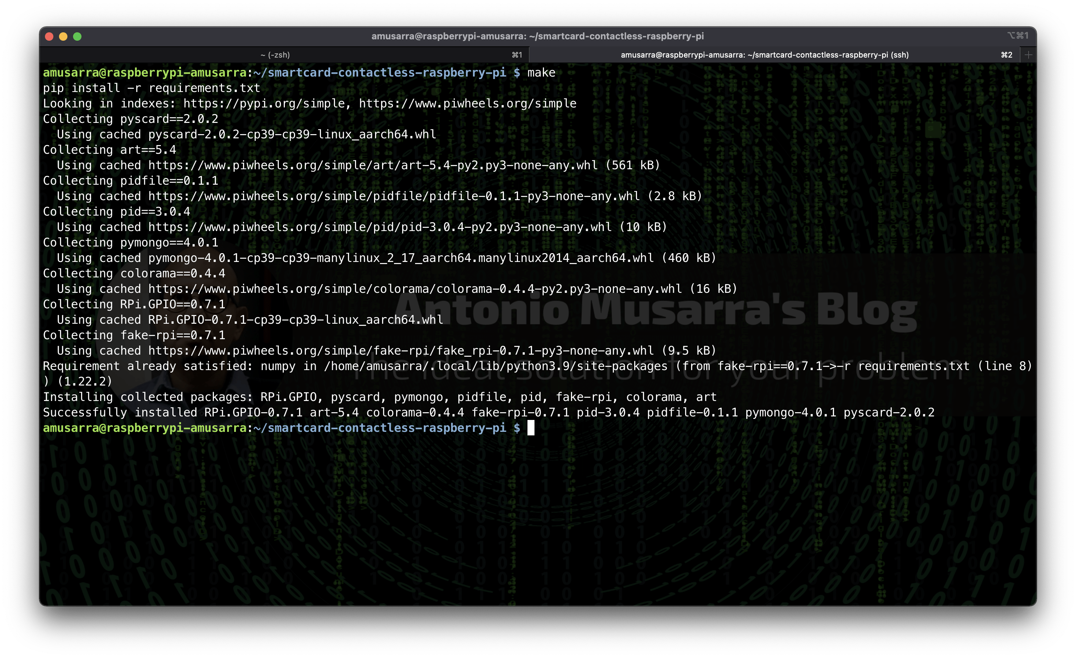Click the ⌘2 shortcut label on second tab
Screen dimensions: 1076x658
pyautogui.click(x=1006, y=54)
